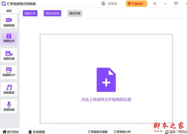Click the 添加文件夹 button
The image size is (187, 134).
[52, 13]
